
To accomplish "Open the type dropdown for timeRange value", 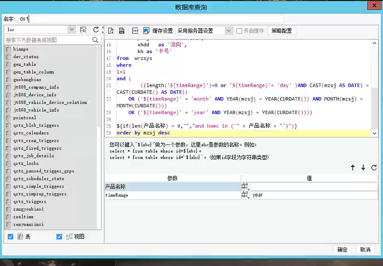I will point(245,195).
